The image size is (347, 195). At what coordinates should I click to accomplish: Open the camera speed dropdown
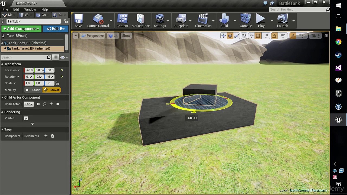click(x=316, y=36)
